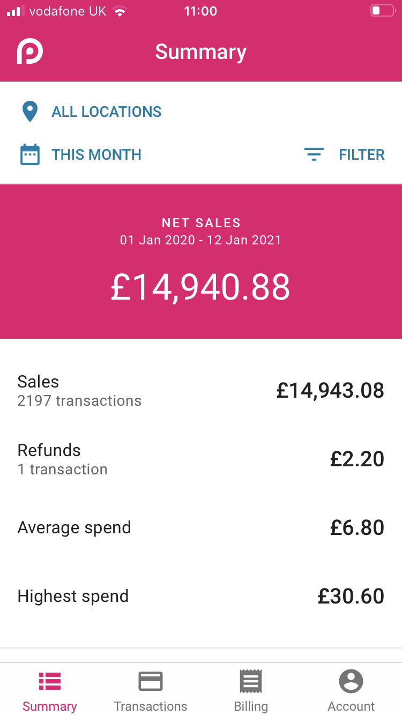The image size is (402, 715).
Task: Tap the calendar icon
Action: tap(30, 155)
